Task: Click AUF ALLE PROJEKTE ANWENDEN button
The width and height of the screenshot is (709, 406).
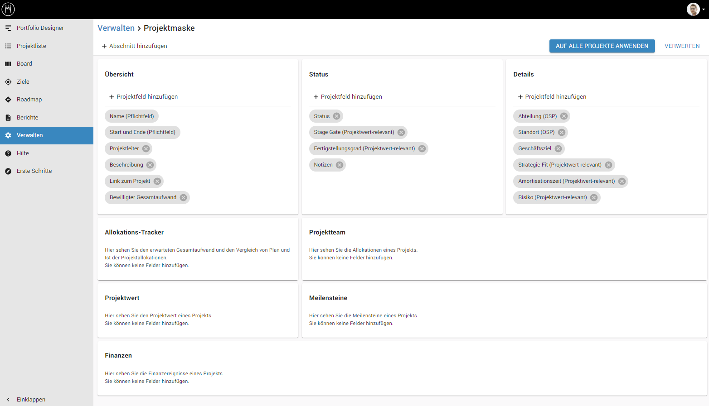Action: [x=602, y=46]
